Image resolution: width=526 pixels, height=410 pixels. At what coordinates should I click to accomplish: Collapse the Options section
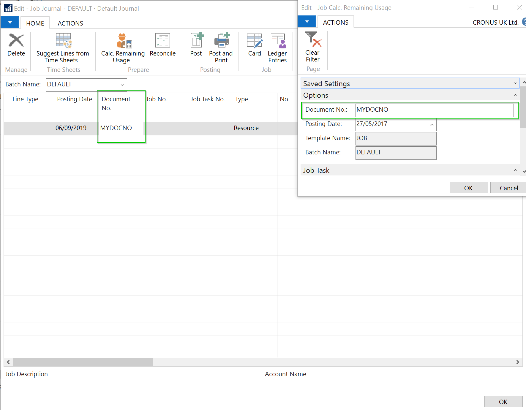[x=515, y=95]
